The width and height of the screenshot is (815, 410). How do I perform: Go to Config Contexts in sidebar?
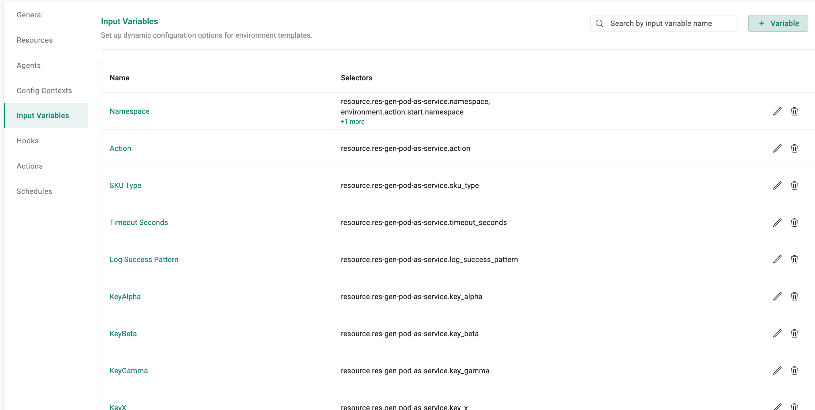coord(44,91)
